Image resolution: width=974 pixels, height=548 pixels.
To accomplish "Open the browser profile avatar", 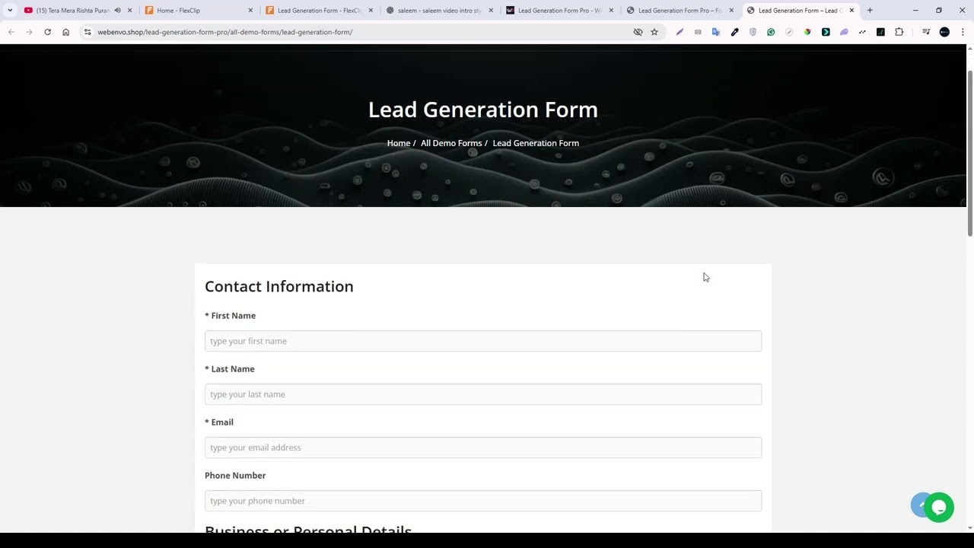I will (x=944, y=32).
